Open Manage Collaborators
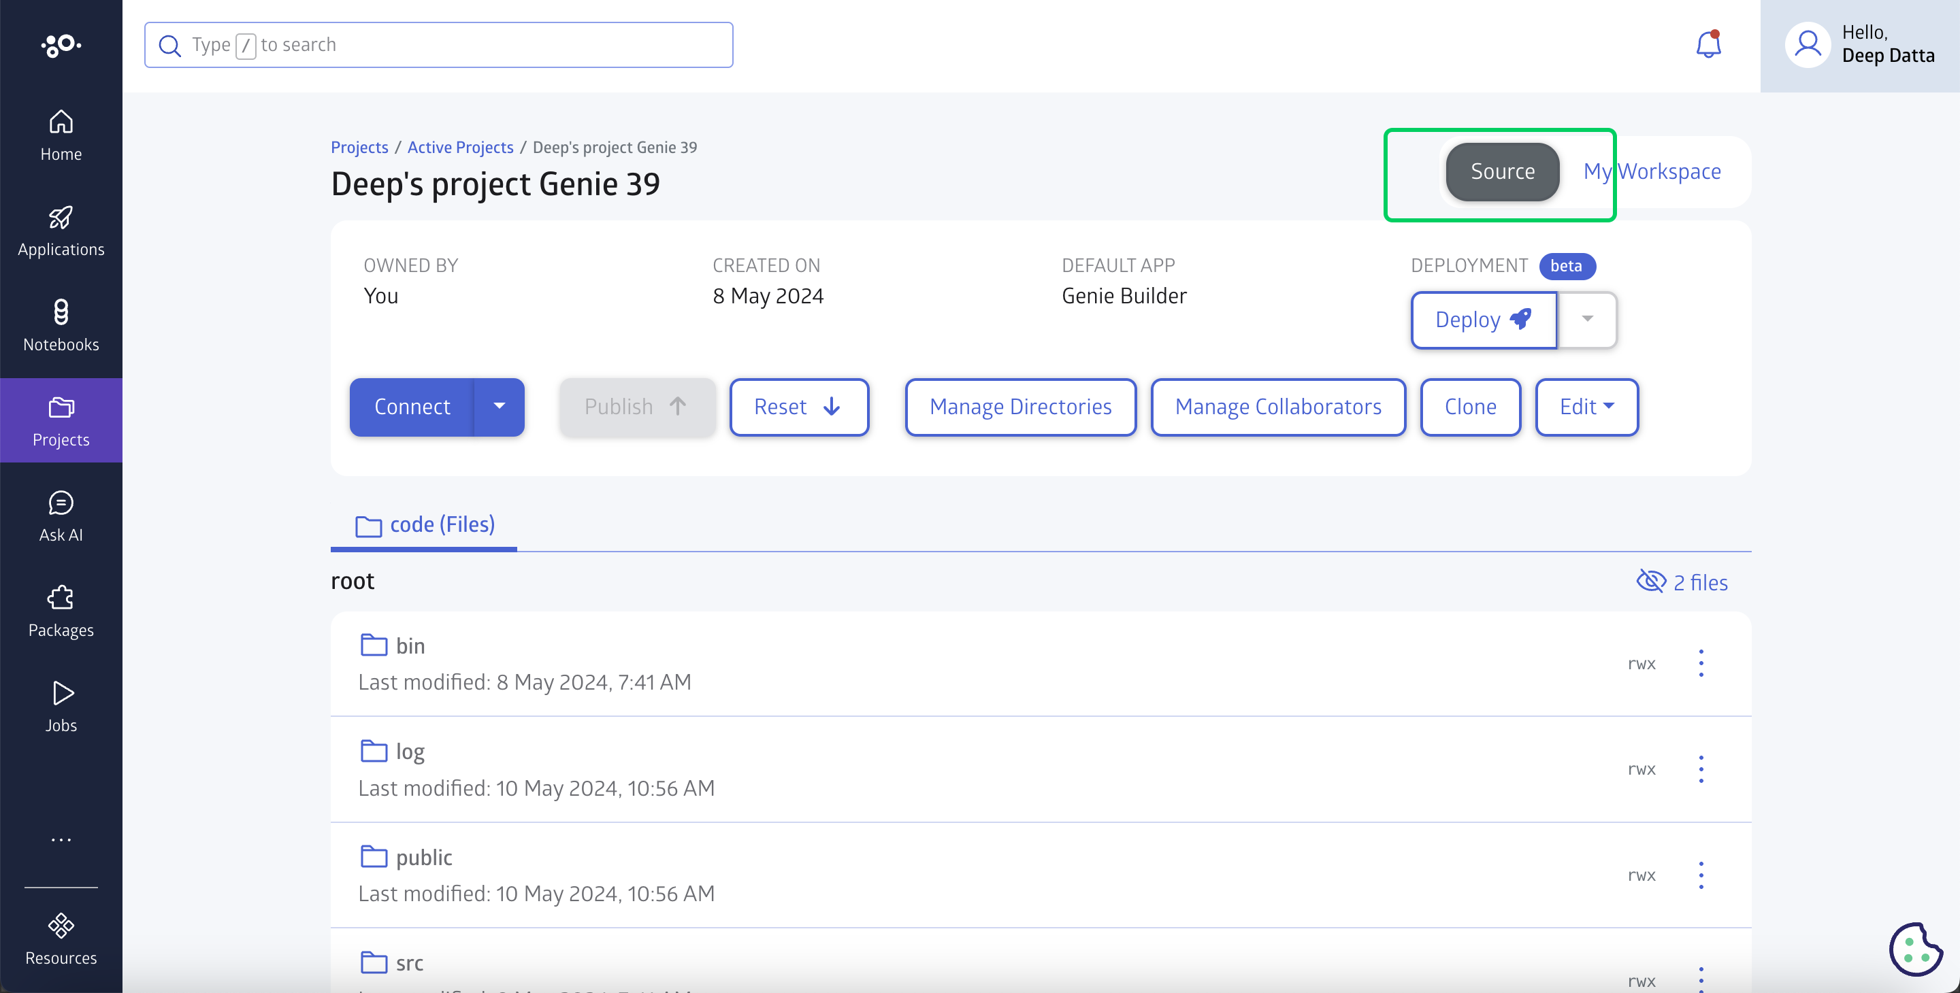The height and width of the screenshot is (993, 1960). (x=1277, y=407)
